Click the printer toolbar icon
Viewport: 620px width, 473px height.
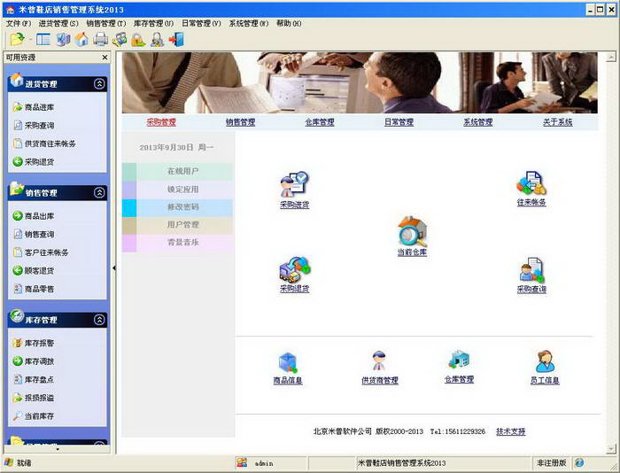click(100, 40)
